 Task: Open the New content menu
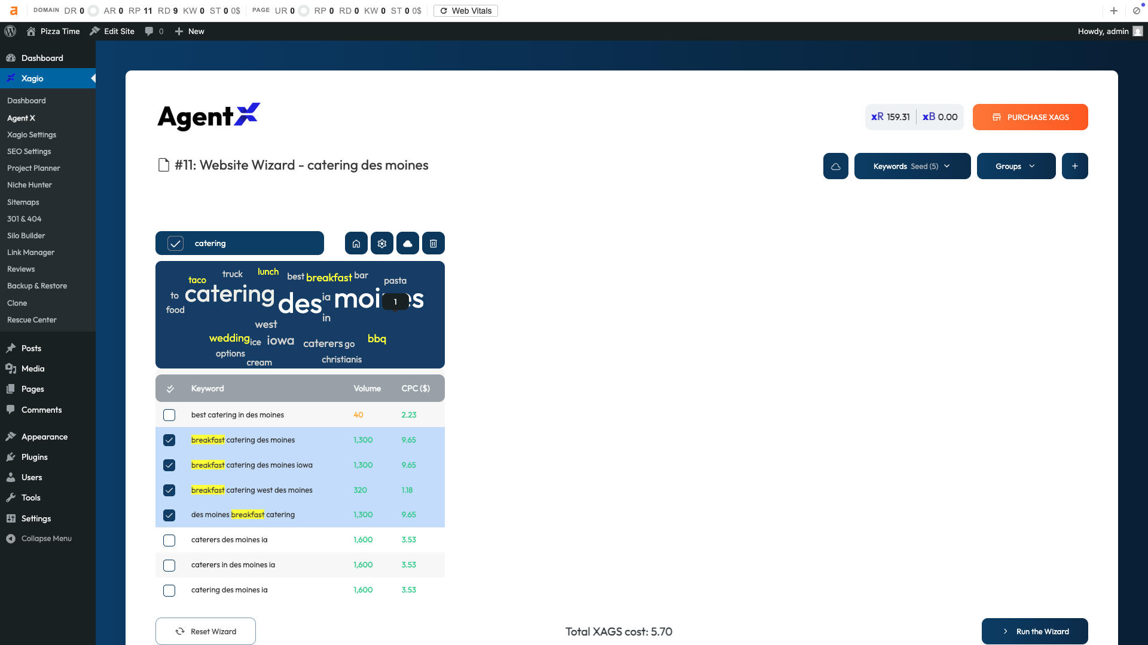pos(190,31)
